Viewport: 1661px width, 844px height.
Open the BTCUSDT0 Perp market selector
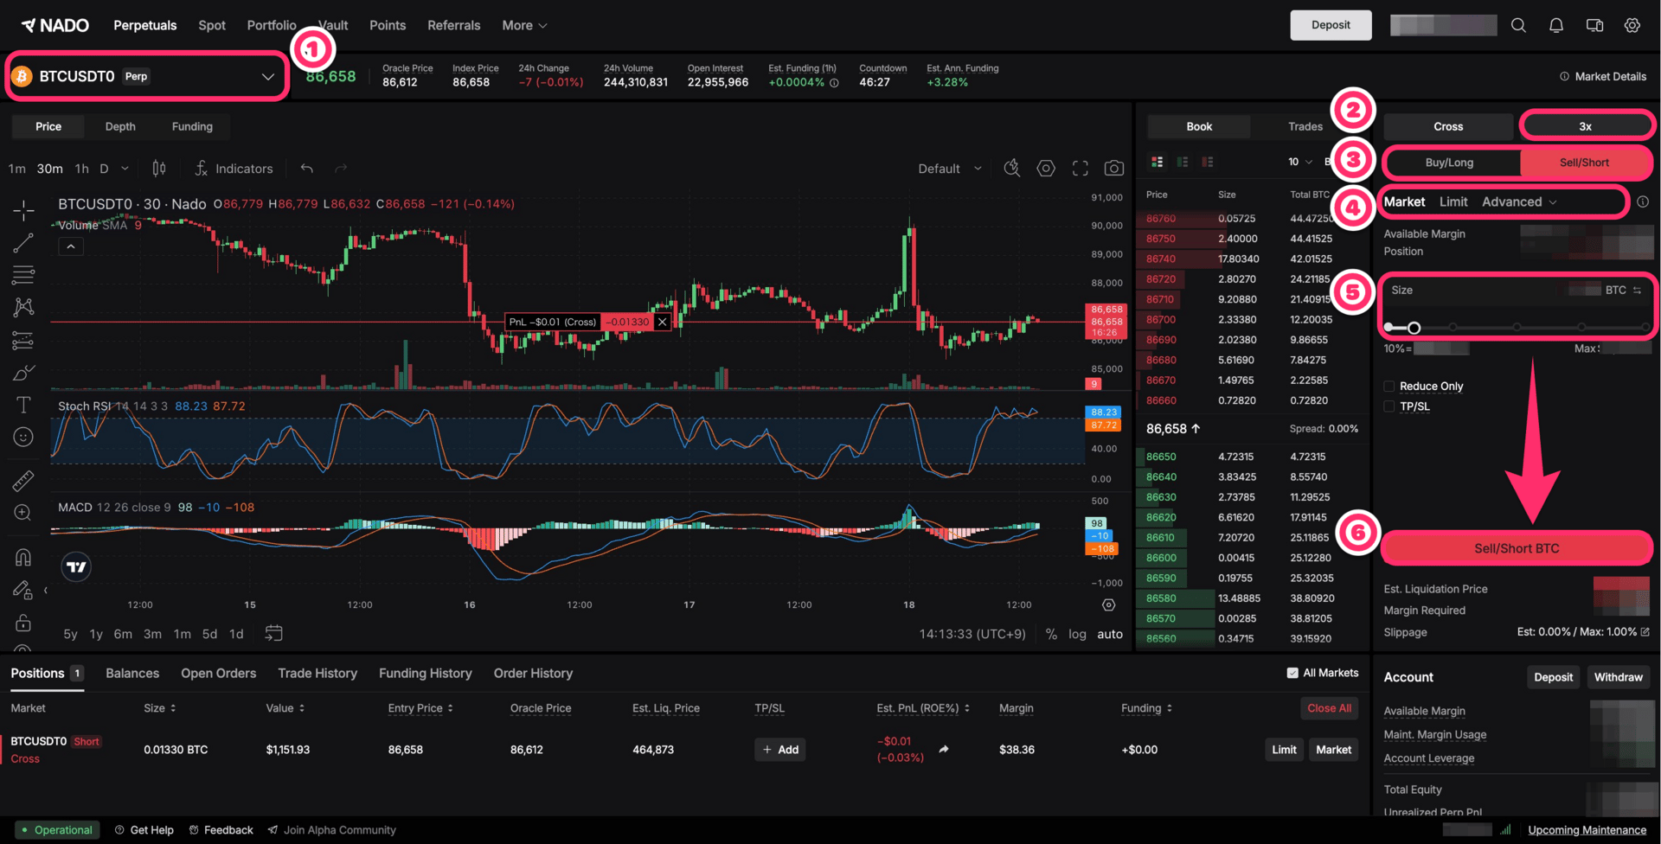coord(146,76)
